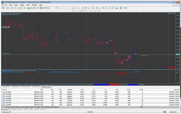Image resolution: width=181 pixels, height=114 pixels.
Task: Open the Profiles dropdown arrow
Action: click(10, 8)
